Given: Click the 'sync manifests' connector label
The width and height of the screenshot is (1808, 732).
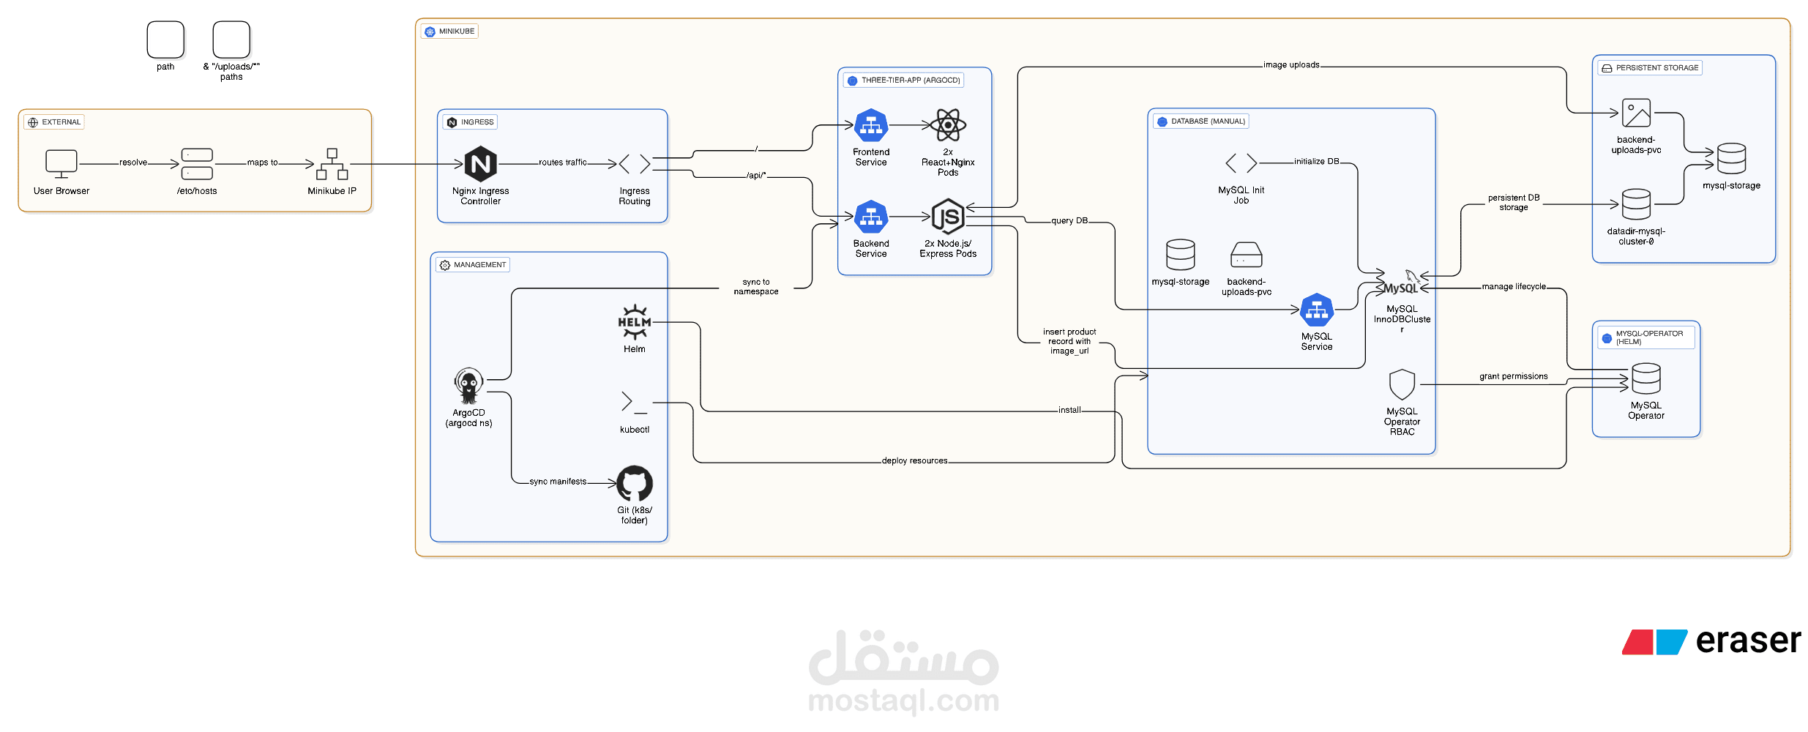Looking at the screenshot, I should [x=558, y=482].
